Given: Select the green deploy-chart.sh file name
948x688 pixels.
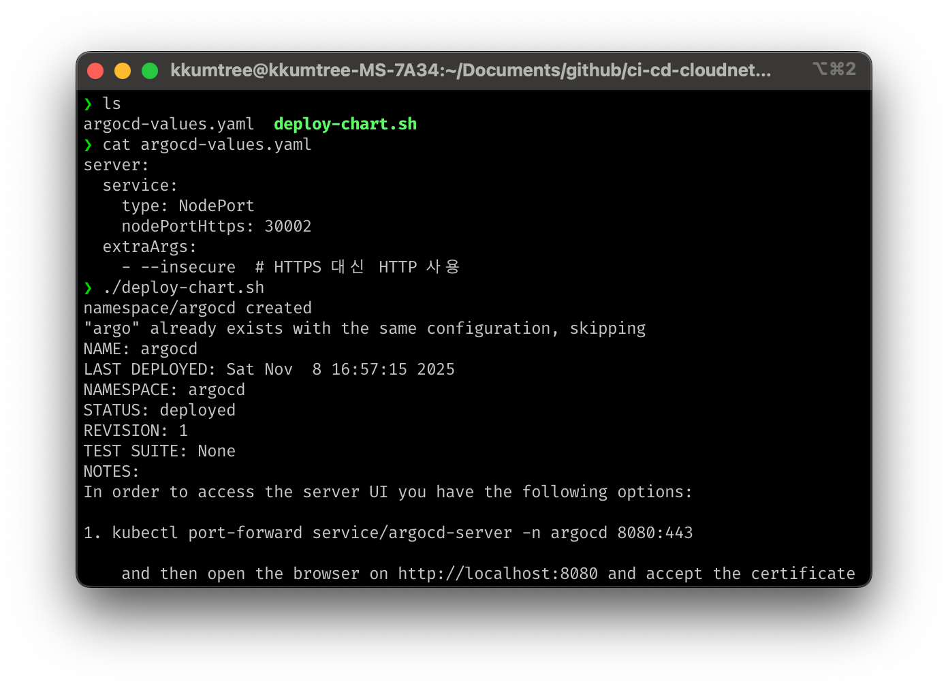Looking at the screenshot, I should tap(345, 124).
